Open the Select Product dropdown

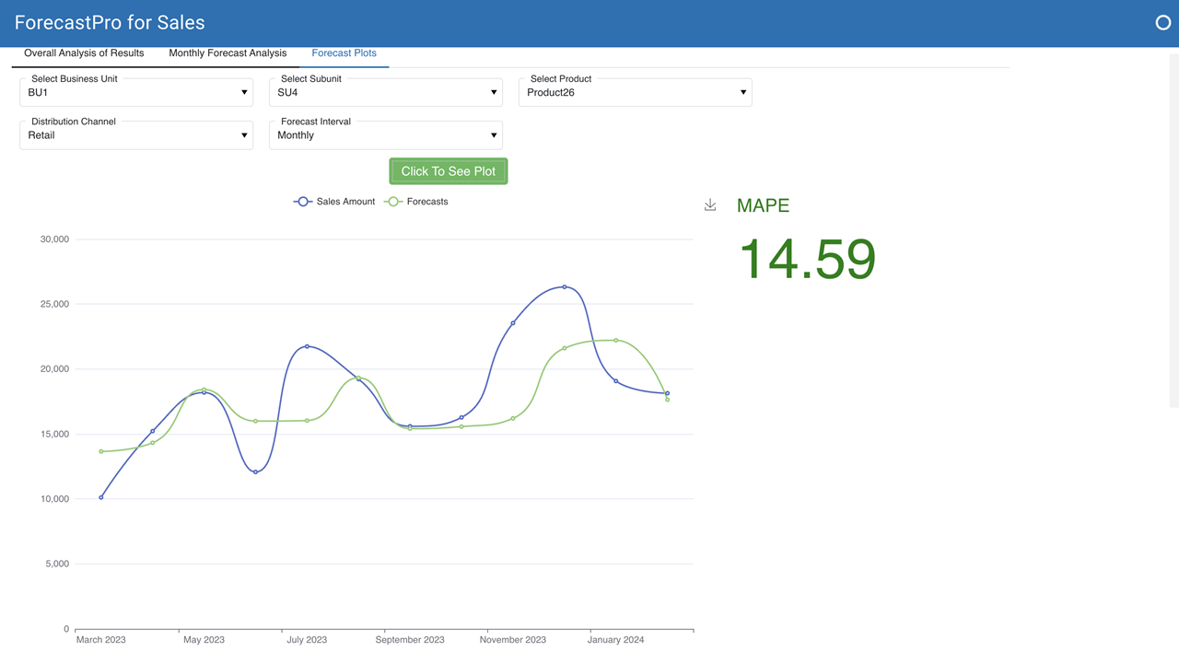pyautogui.click(x=636, y=92)
